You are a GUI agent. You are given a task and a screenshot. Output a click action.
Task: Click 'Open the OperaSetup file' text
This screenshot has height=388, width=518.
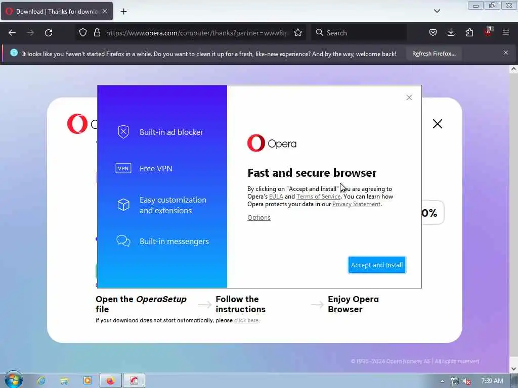point(141,304)
